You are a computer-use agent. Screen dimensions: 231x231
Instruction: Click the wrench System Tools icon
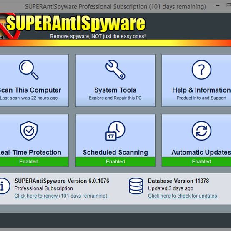tap(115, 70)
